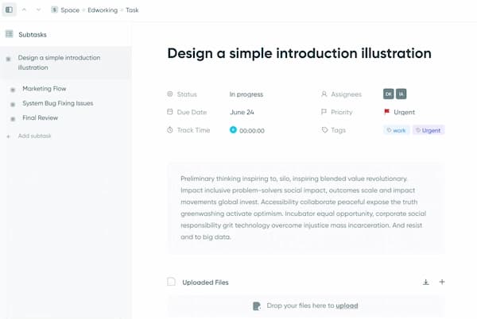
Task: Start the Track Time play timer
Action: pyautogui.click(x=233, y=130)
